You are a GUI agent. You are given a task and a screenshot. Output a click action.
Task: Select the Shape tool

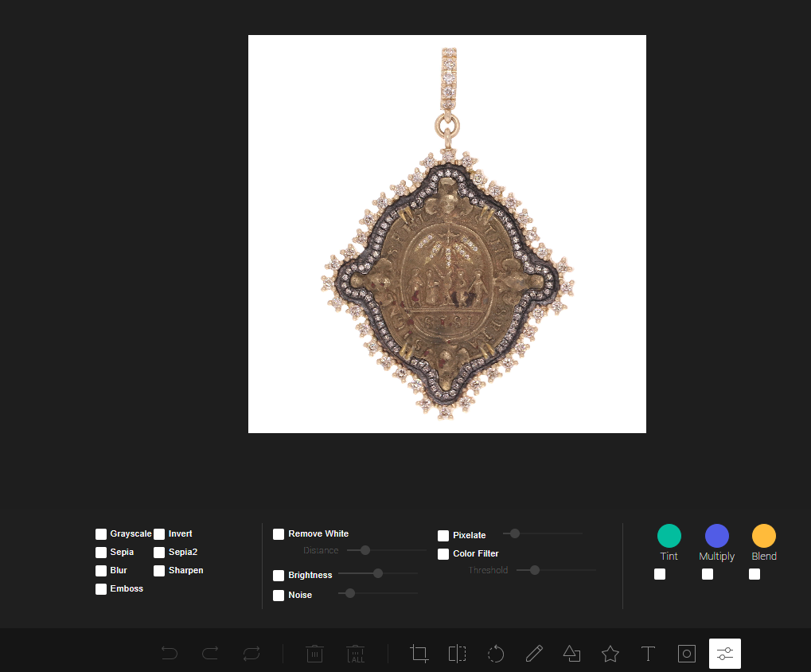tap(571, 654)
